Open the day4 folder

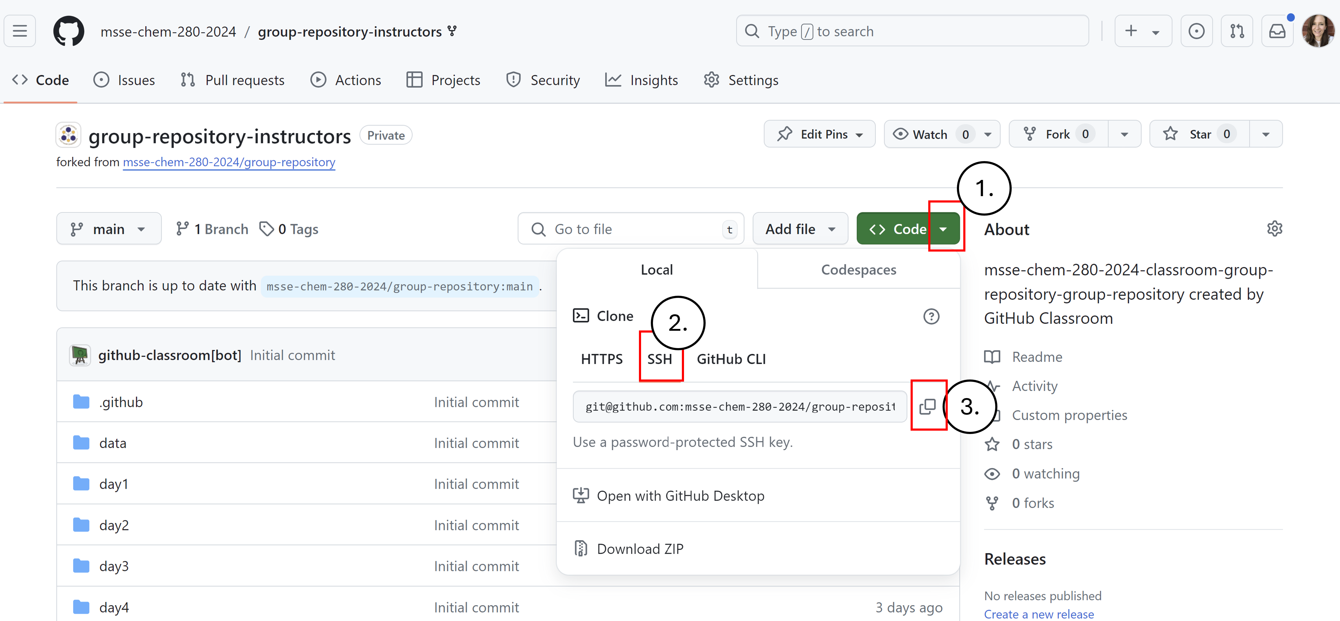click(x=114, y=608)
